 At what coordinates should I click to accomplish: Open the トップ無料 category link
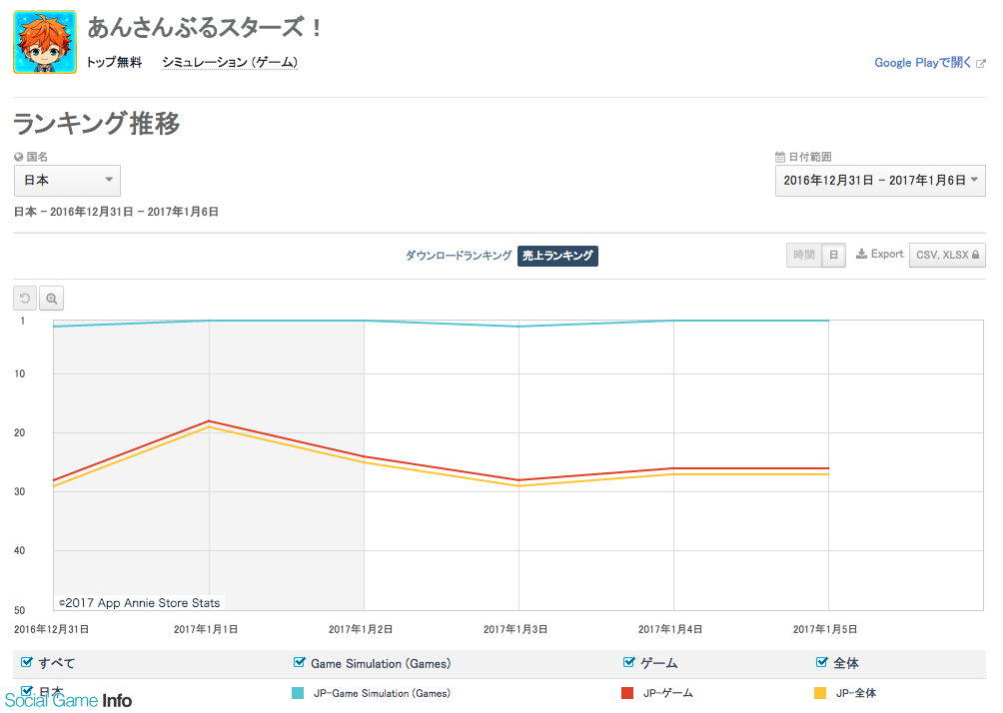point(114,62)
